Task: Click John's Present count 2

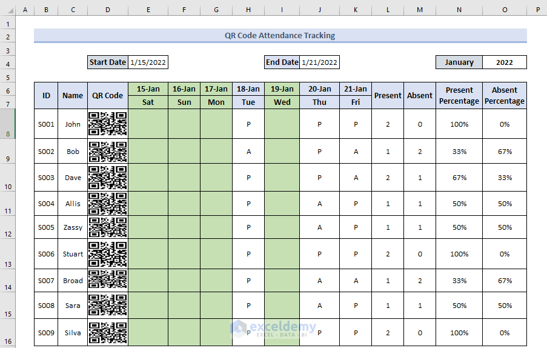Action: tap(388, 124)
